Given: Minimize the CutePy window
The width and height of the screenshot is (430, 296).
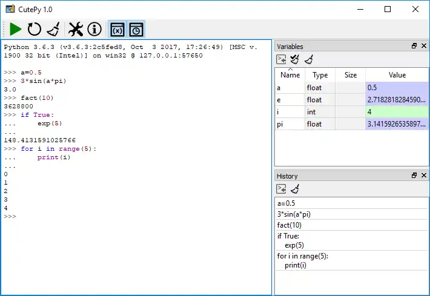Looking at the screenshot, I should click(x=360, y=9).
